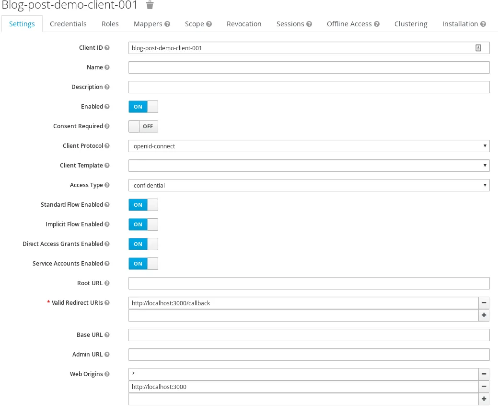Viewport: 498px width, 412px height.
Task: Click into the Client ID field
Action: coord(309,48)
